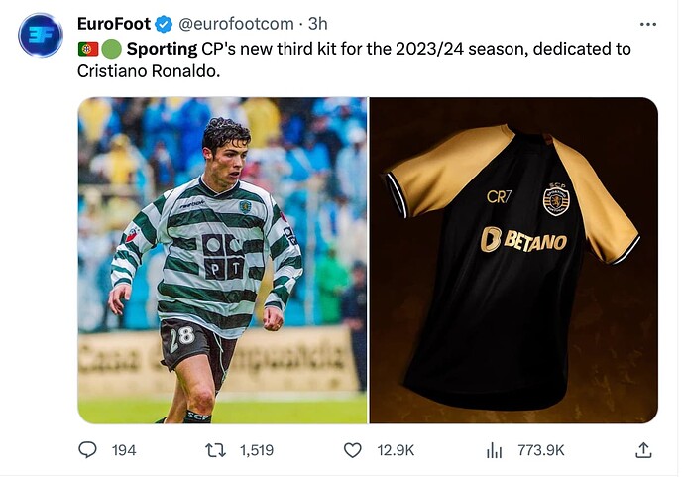The width and height of the screenshot is (683, 477).
Task: Click the 3h timestamp
Action: (x=318, y=24)
